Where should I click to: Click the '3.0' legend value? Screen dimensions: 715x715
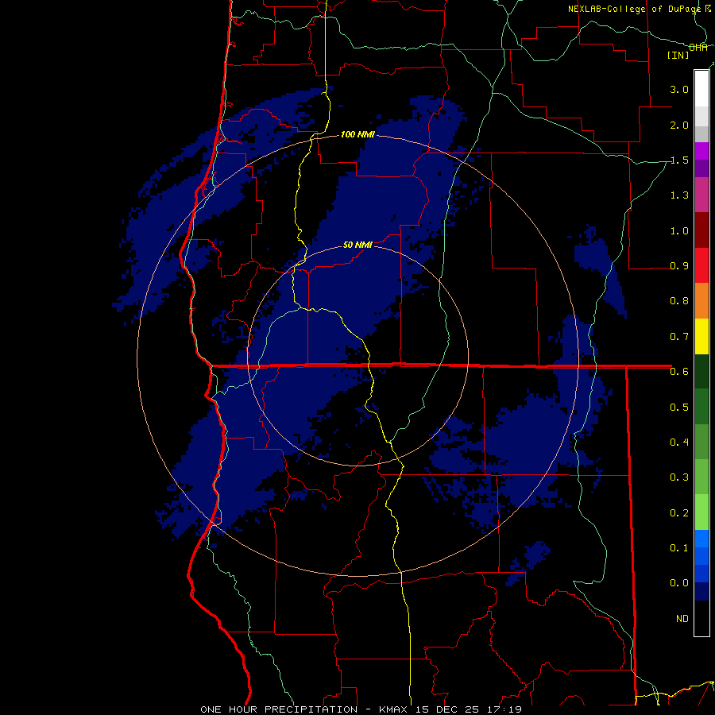[x=679, y=89]
